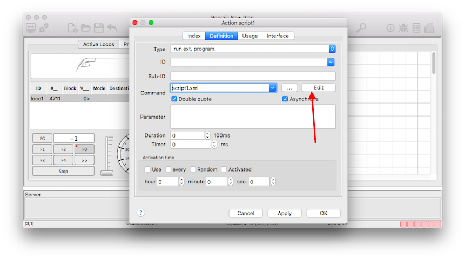Image resolution: width=465 pixels, height=260 pixels.
Task: Click the new plan document icon
Action: (72, 28)
